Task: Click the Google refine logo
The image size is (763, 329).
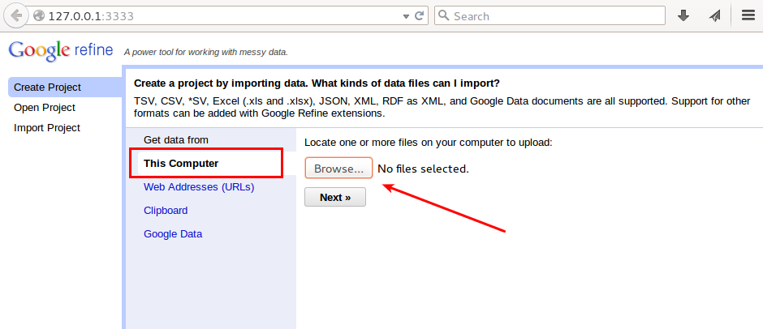Action: (x=61, y=50)
